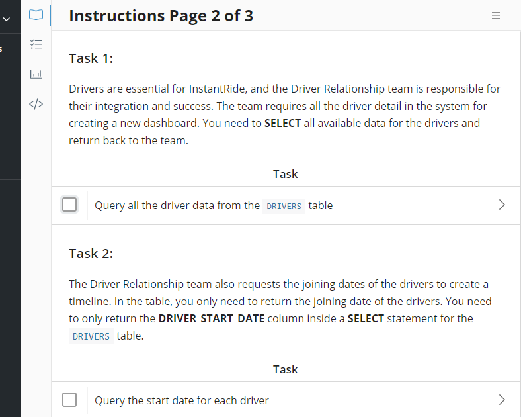Expand the DRIVERS table query task arrow

(x=502, y=205)
